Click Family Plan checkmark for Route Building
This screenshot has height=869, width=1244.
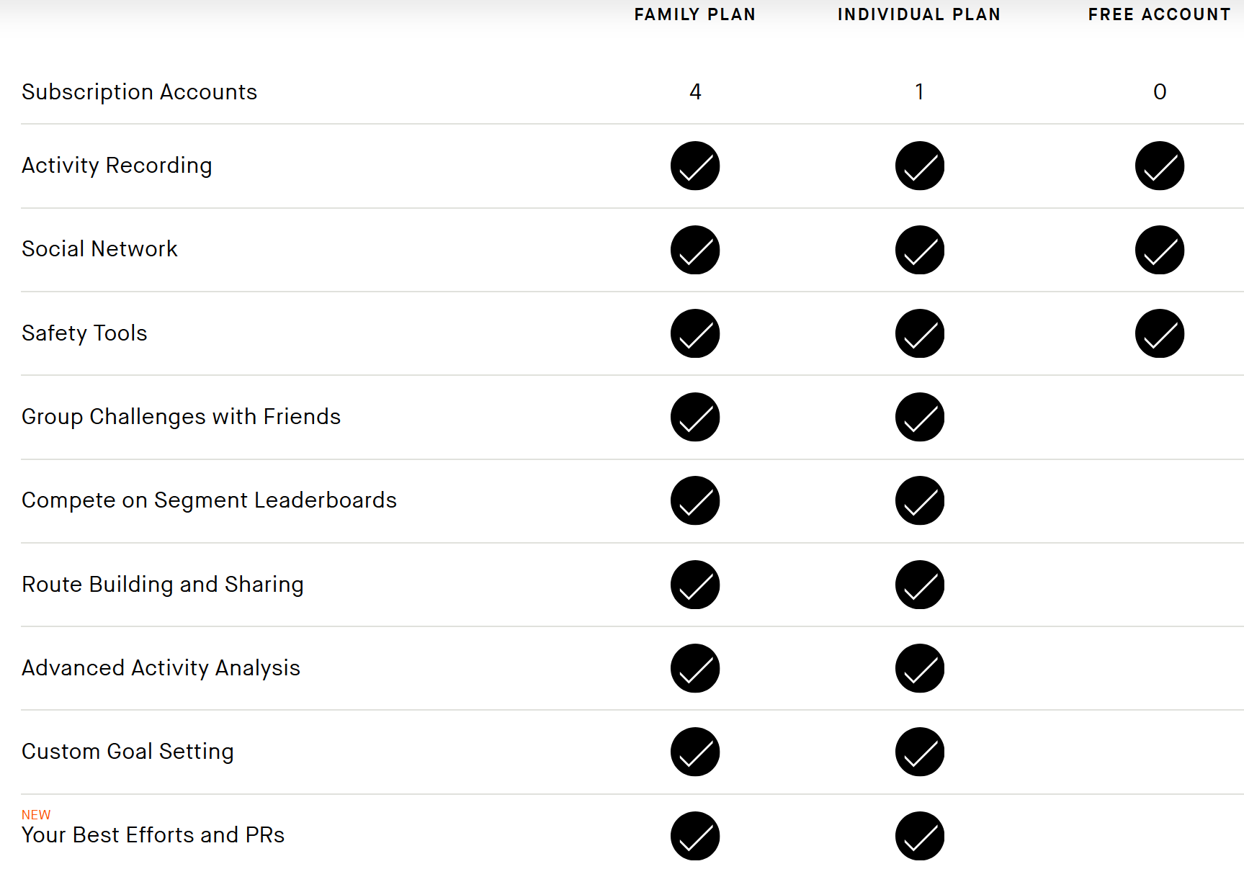(695, 585)
